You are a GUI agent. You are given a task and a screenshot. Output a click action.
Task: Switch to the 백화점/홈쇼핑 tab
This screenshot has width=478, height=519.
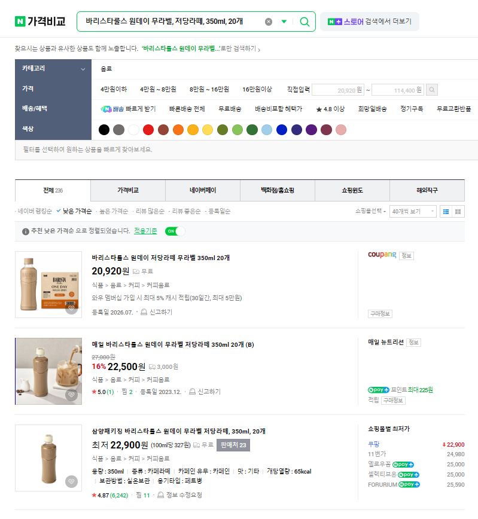[278, 190]
